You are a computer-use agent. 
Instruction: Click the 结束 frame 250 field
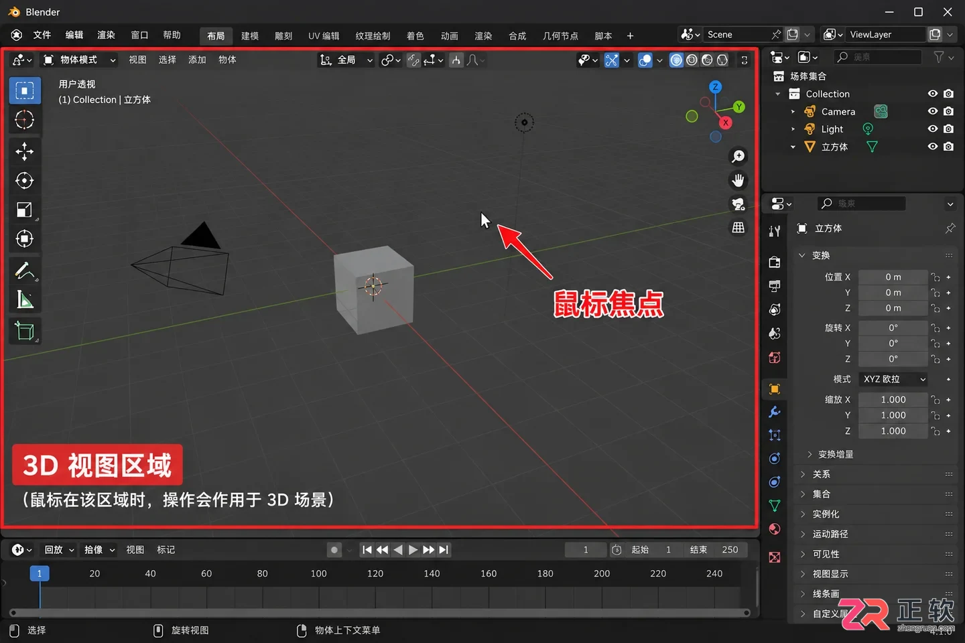[714, 549]
